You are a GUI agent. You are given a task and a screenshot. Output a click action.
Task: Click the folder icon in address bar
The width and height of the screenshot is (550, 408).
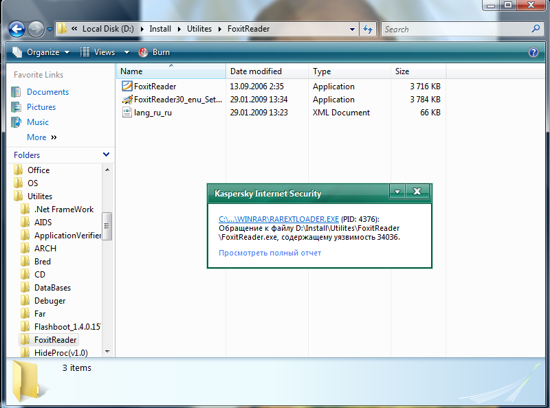coord(62,29)
